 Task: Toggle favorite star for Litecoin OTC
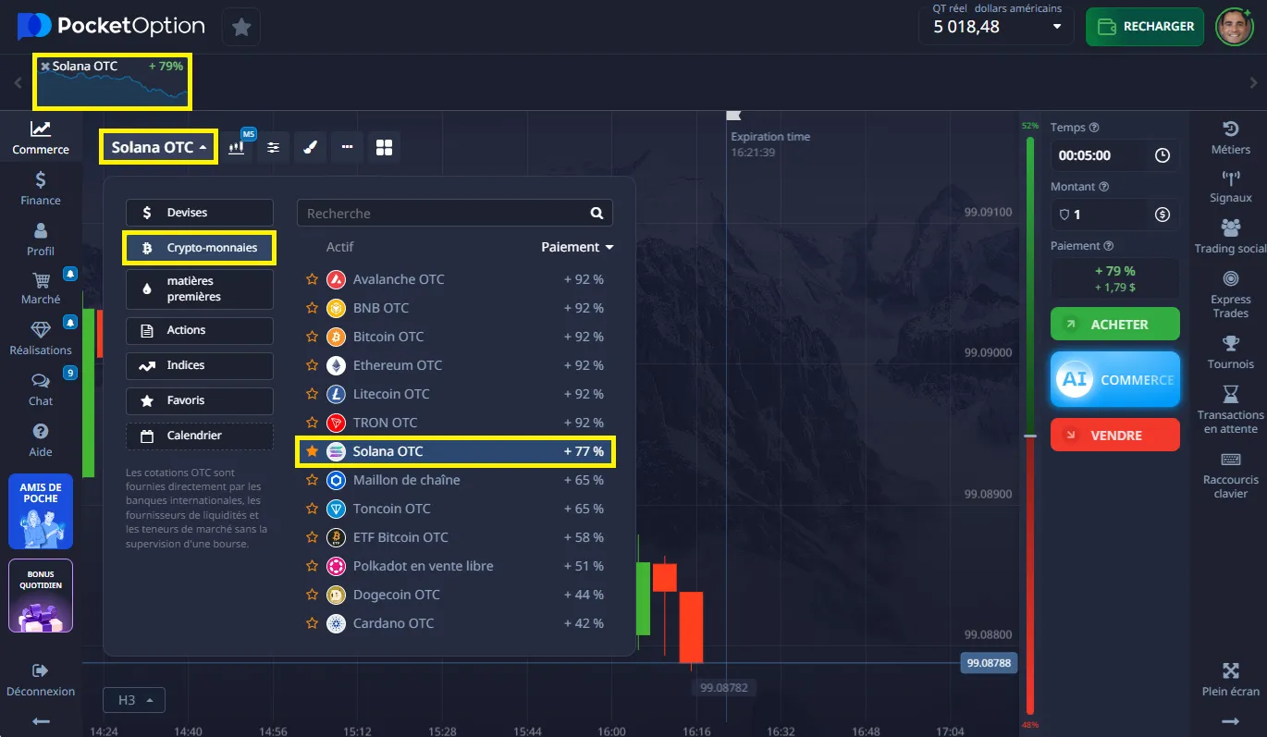point(313,394)
